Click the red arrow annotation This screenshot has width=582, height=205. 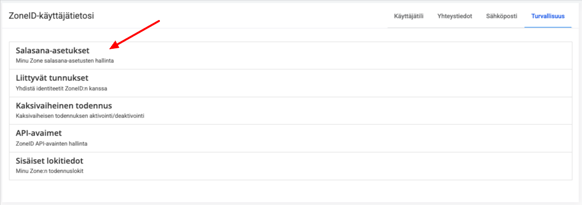(x=135, y=34)
